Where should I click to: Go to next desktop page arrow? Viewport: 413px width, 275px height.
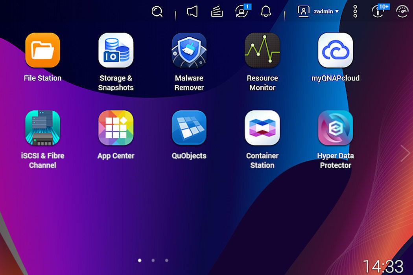405,153
